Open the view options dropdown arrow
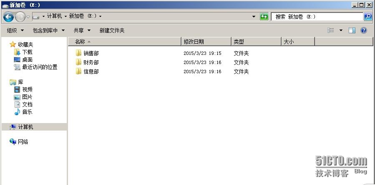The width and height of the screenshot is (375, 185). pos(340,30)
